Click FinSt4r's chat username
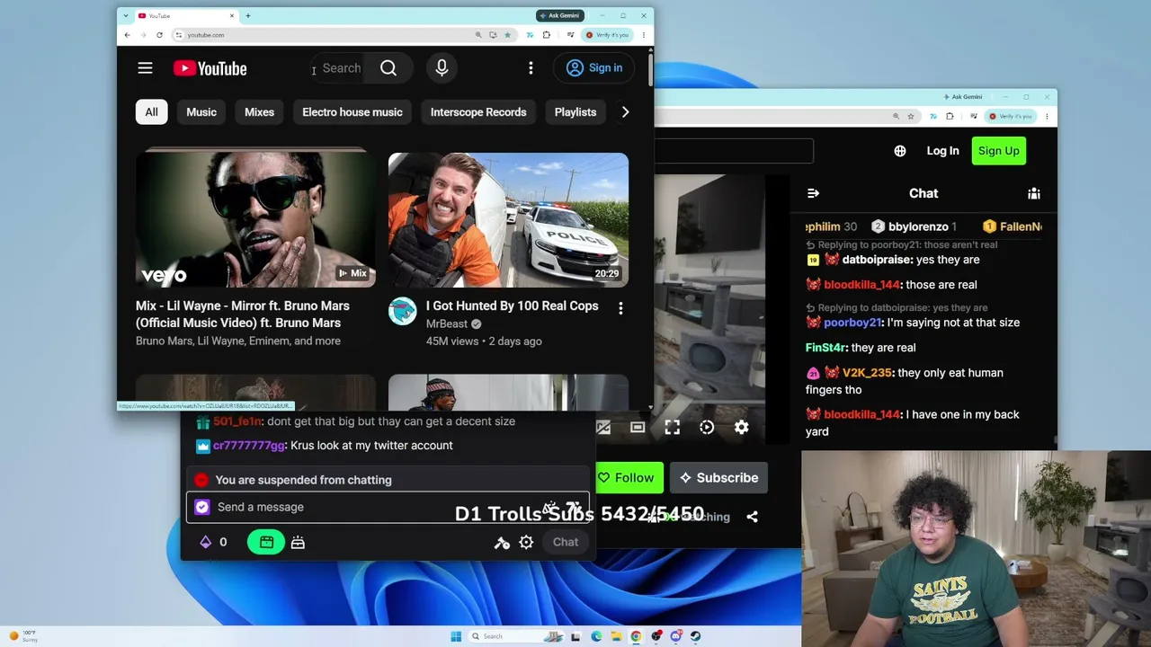This screenshot has width=1151, height=647. point(825,348)
